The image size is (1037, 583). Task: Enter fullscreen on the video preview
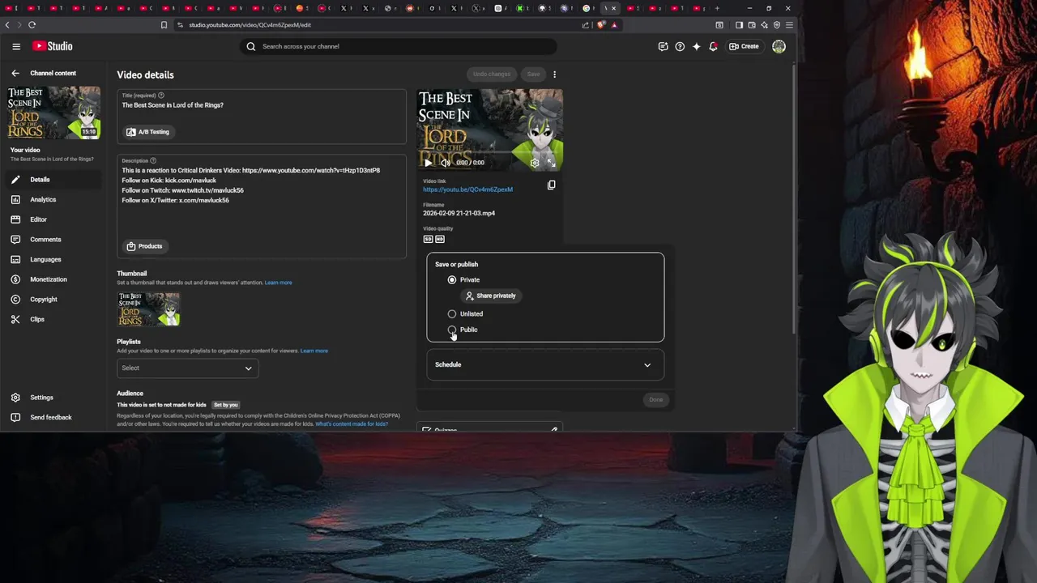coord(551,163)
